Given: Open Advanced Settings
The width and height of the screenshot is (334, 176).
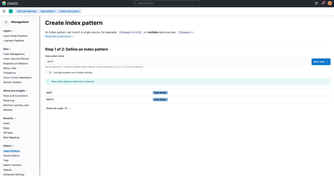Looking at the screenshot, I should click(x=14, y=174).
